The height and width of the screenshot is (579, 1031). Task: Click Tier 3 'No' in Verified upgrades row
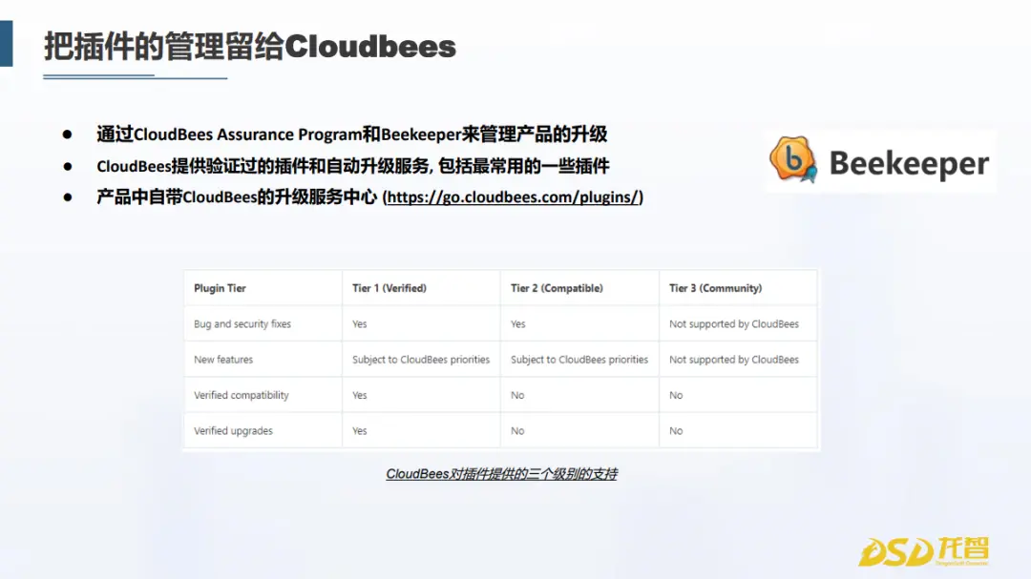pyautogui.click(x=676, y=431)
